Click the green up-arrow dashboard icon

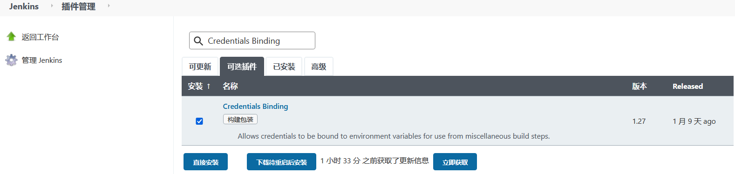pos(11,37)
